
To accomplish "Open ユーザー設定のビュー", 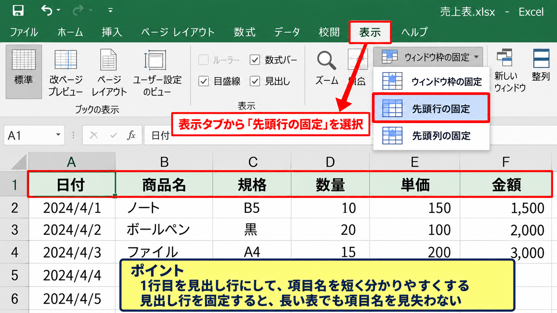I will pos(157,73).
